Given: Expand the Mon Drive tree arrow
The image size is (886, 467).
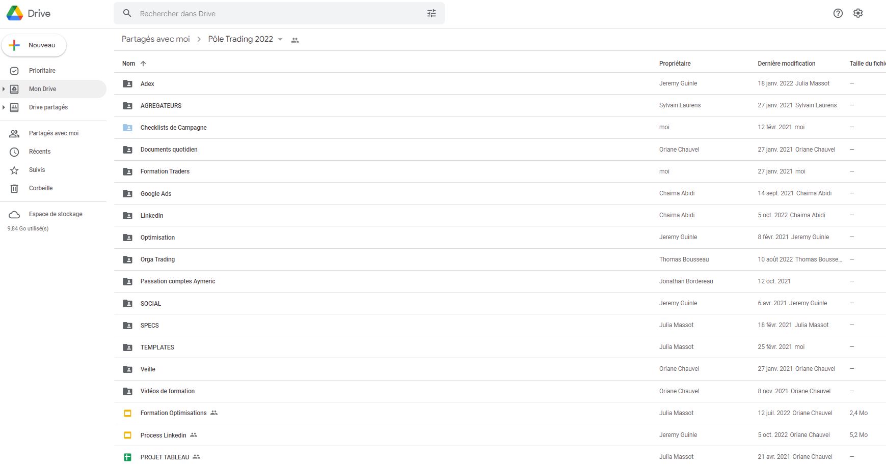Looking at the screenshot, I should (4, 89).
